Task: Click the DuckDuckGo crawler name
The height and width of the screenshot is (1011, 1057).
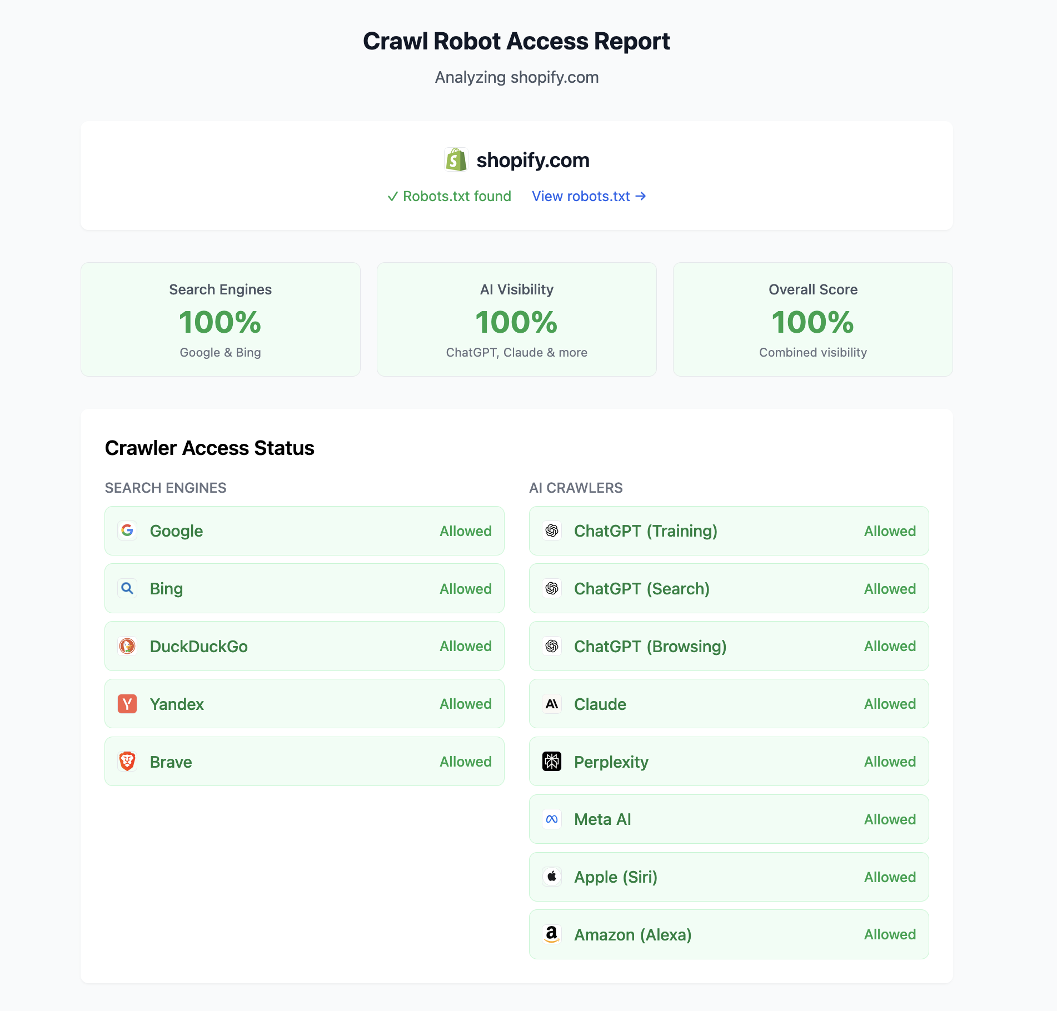Action: (x=199, y=647)
